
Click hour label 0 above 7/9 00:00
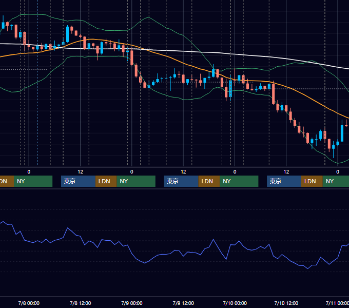[132, 171]
